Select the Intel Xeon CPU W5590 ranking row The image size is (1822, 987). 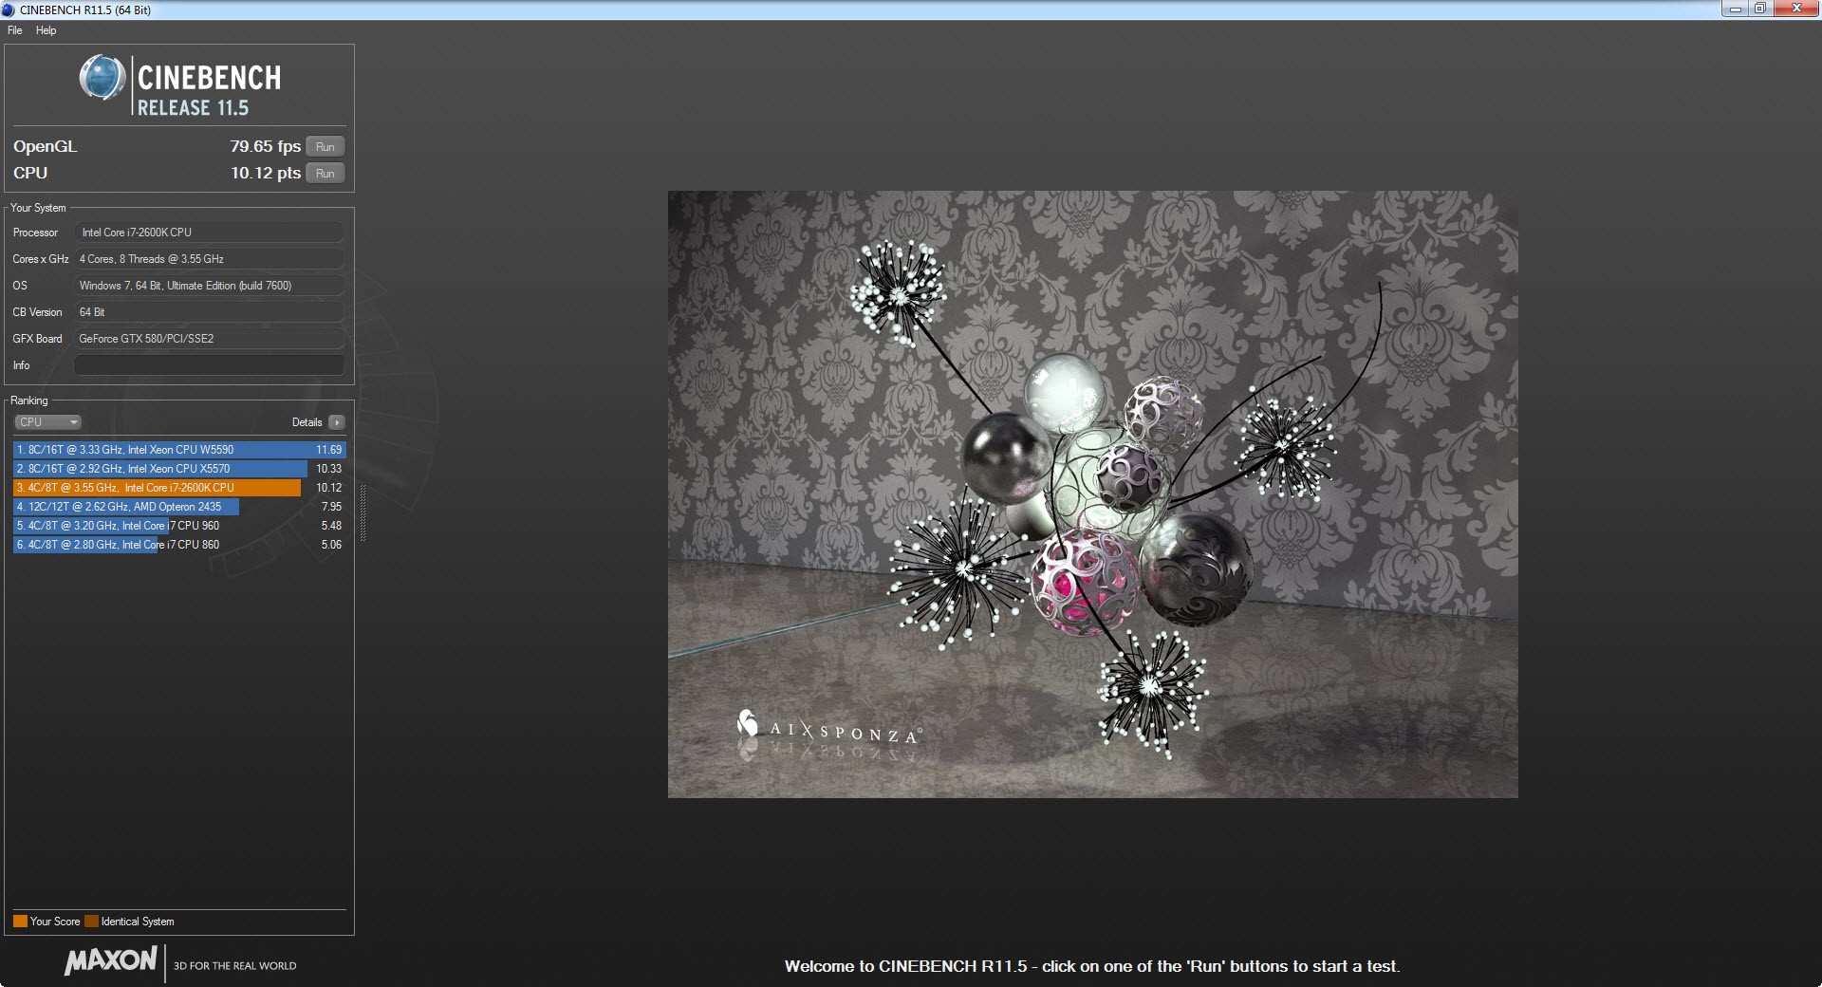point(179,450)
